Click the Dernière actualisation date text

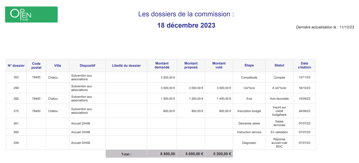[325, 27]
